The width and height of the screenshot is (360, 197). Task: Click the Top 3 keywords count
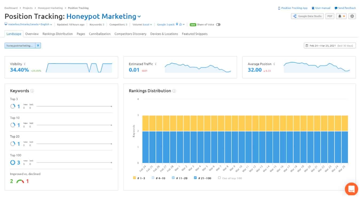click(x=19, y=106)
